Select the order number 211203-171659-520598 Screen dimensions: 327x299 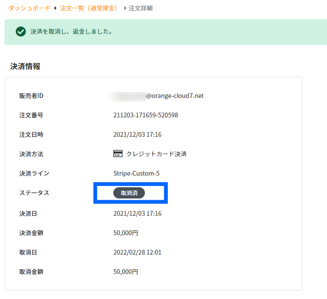coord(146,115)
